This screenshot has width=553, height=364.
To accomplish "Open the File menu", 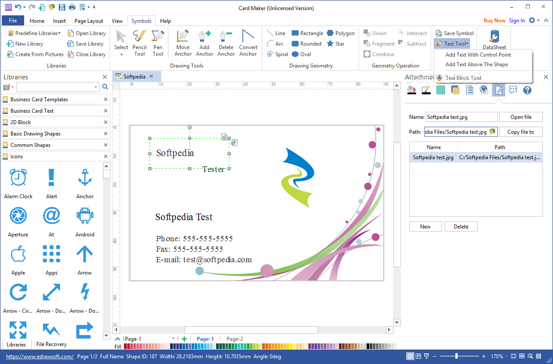I will click(x=13, y=21).
